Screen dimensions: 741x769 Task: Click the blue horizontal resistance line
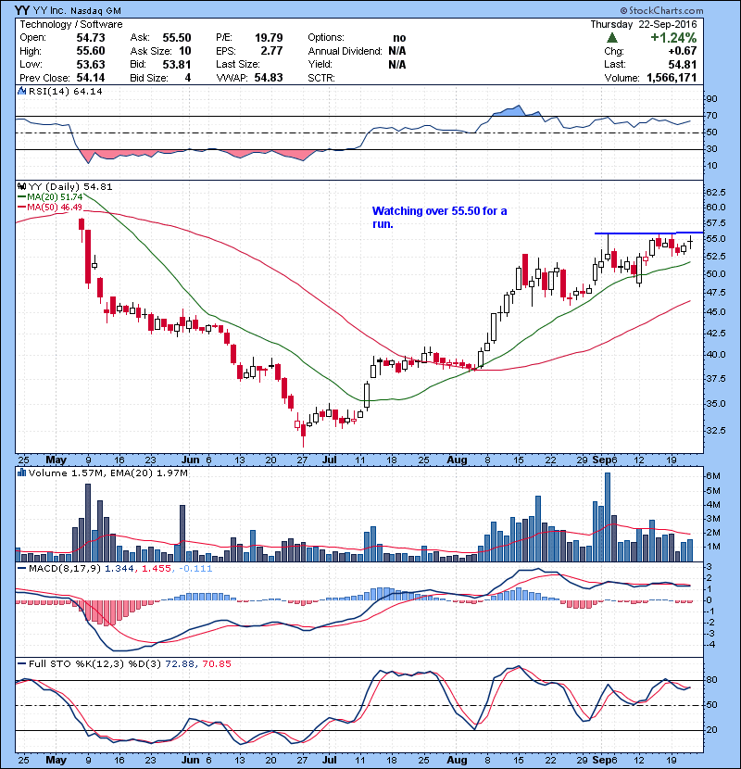tap(648, 233)
